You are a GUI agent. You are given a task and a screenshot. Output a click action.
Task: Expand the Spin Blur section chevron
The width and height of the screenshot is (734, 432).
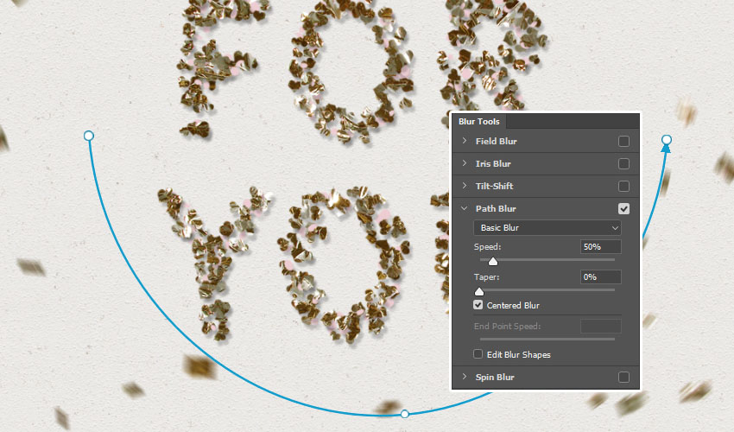pos(464,377)
